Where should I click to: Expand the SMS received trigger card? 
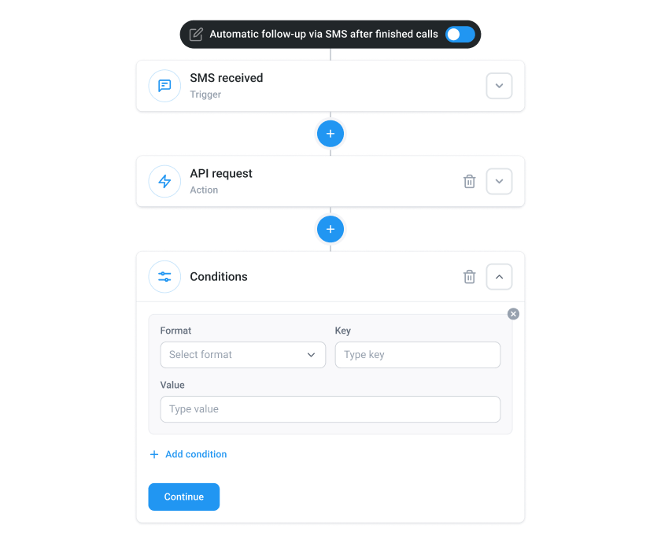point(499,86)
